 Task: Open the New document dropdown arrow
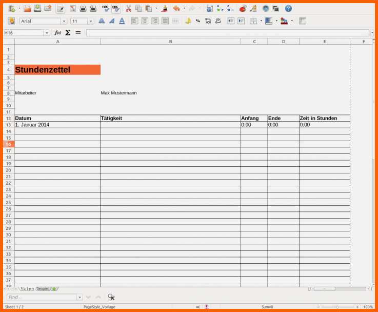pyautogui.click(x=19, y=9)
